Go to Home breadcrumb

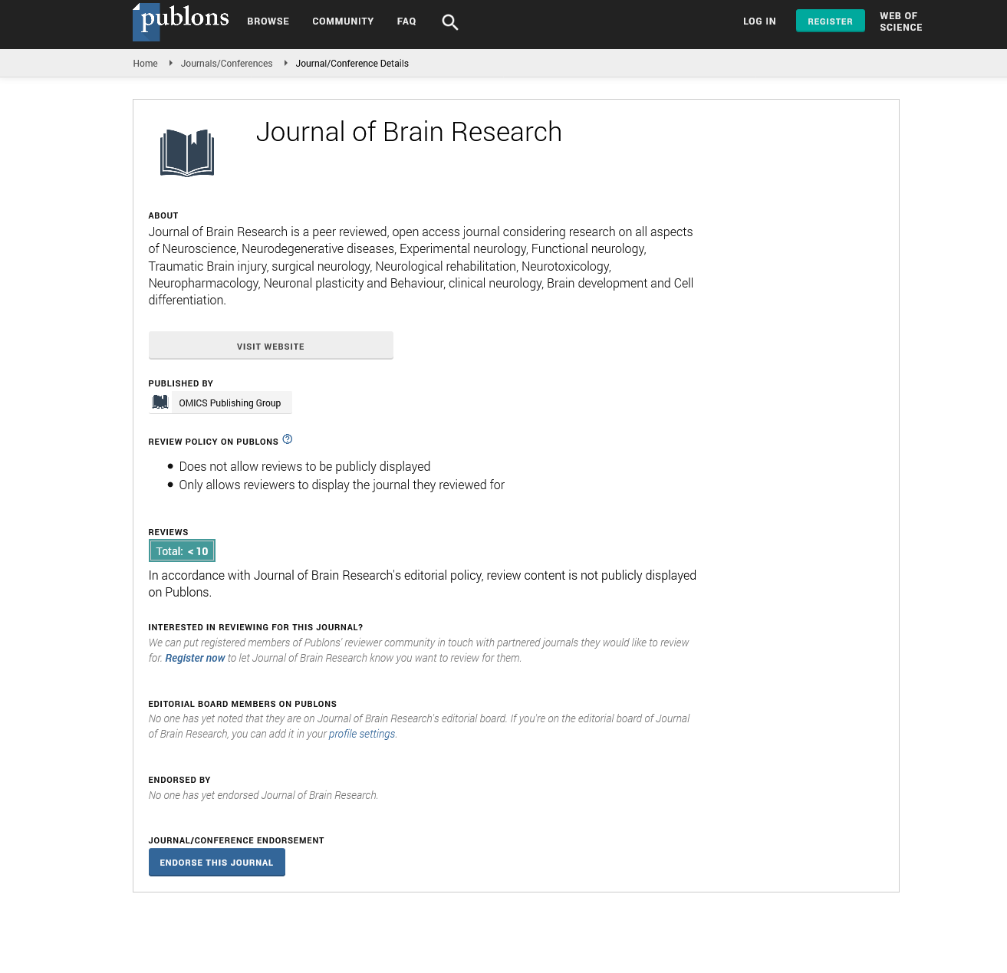[145, 64]
